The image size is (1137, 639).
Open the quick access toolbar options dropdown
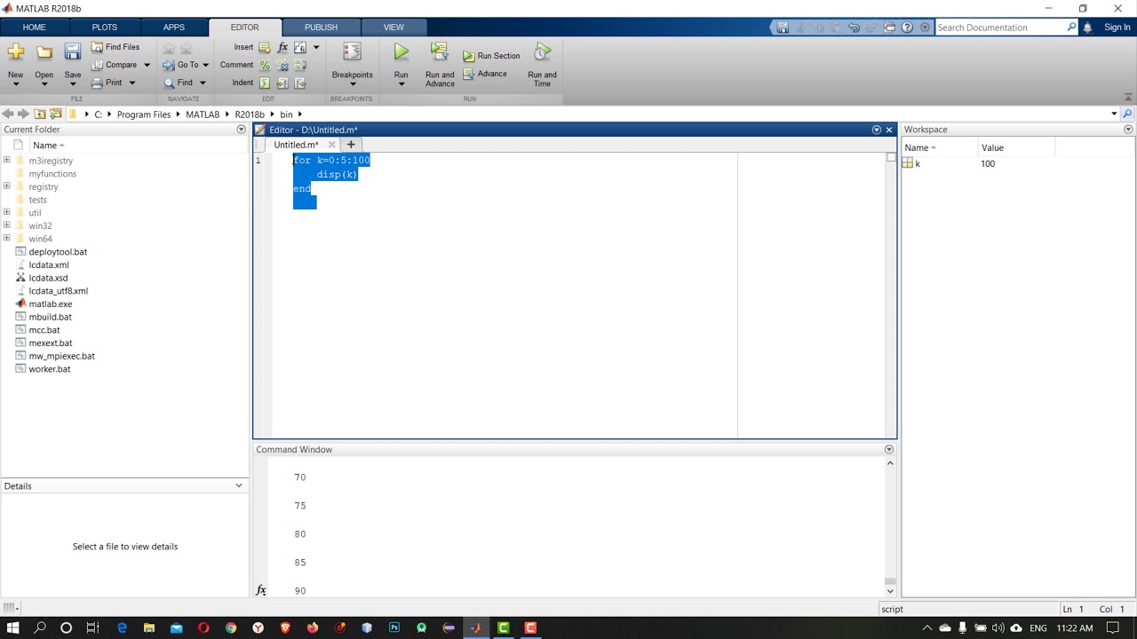pos(925,28)
